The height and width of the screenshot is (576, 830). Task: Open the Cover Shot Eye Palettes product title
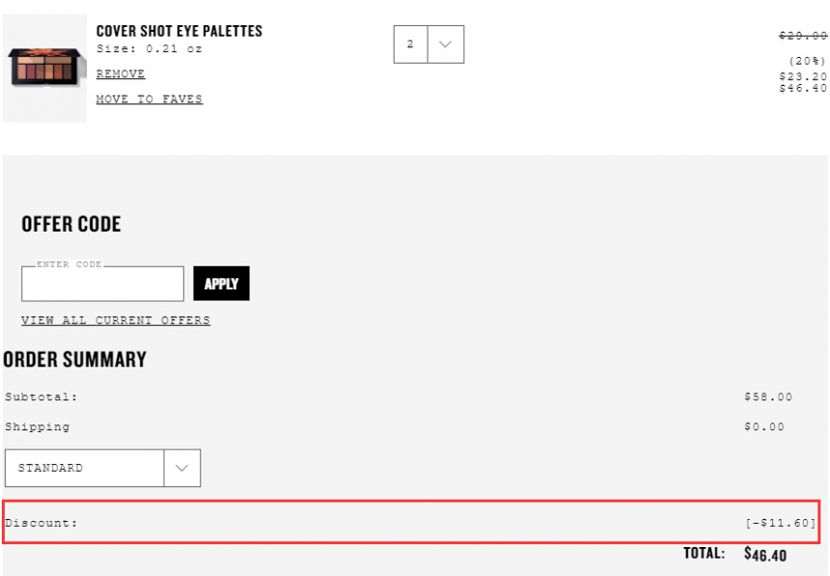[179, 31]
